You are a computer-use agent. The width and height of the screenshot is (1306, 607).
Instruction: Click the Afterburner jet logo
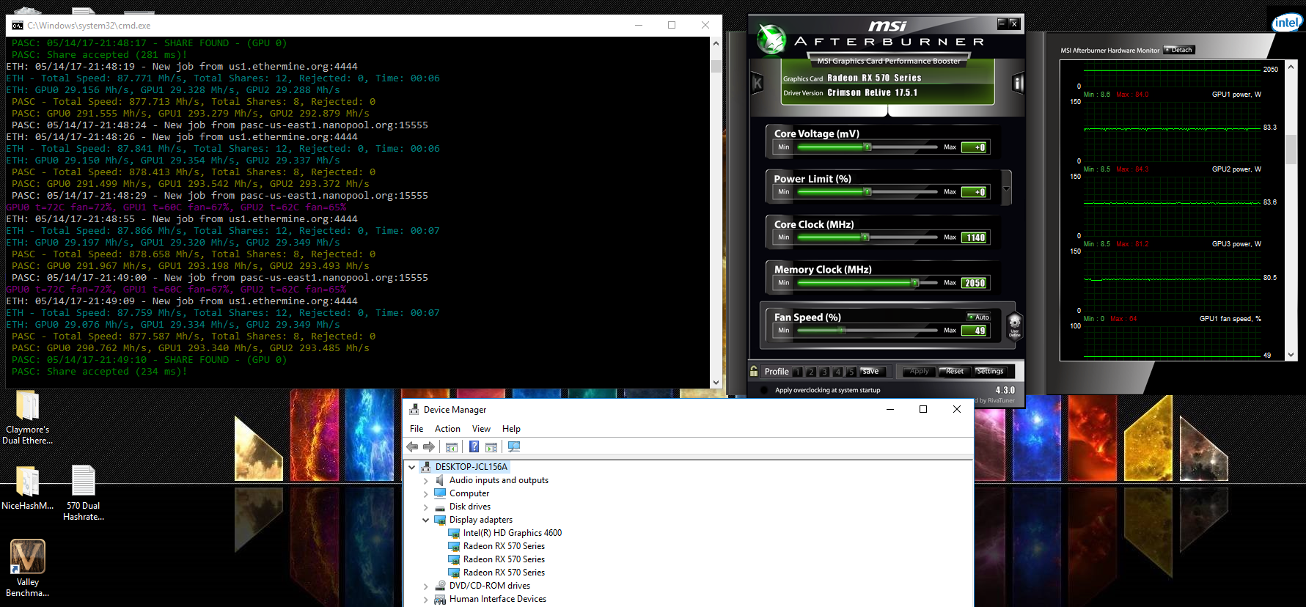771,40
